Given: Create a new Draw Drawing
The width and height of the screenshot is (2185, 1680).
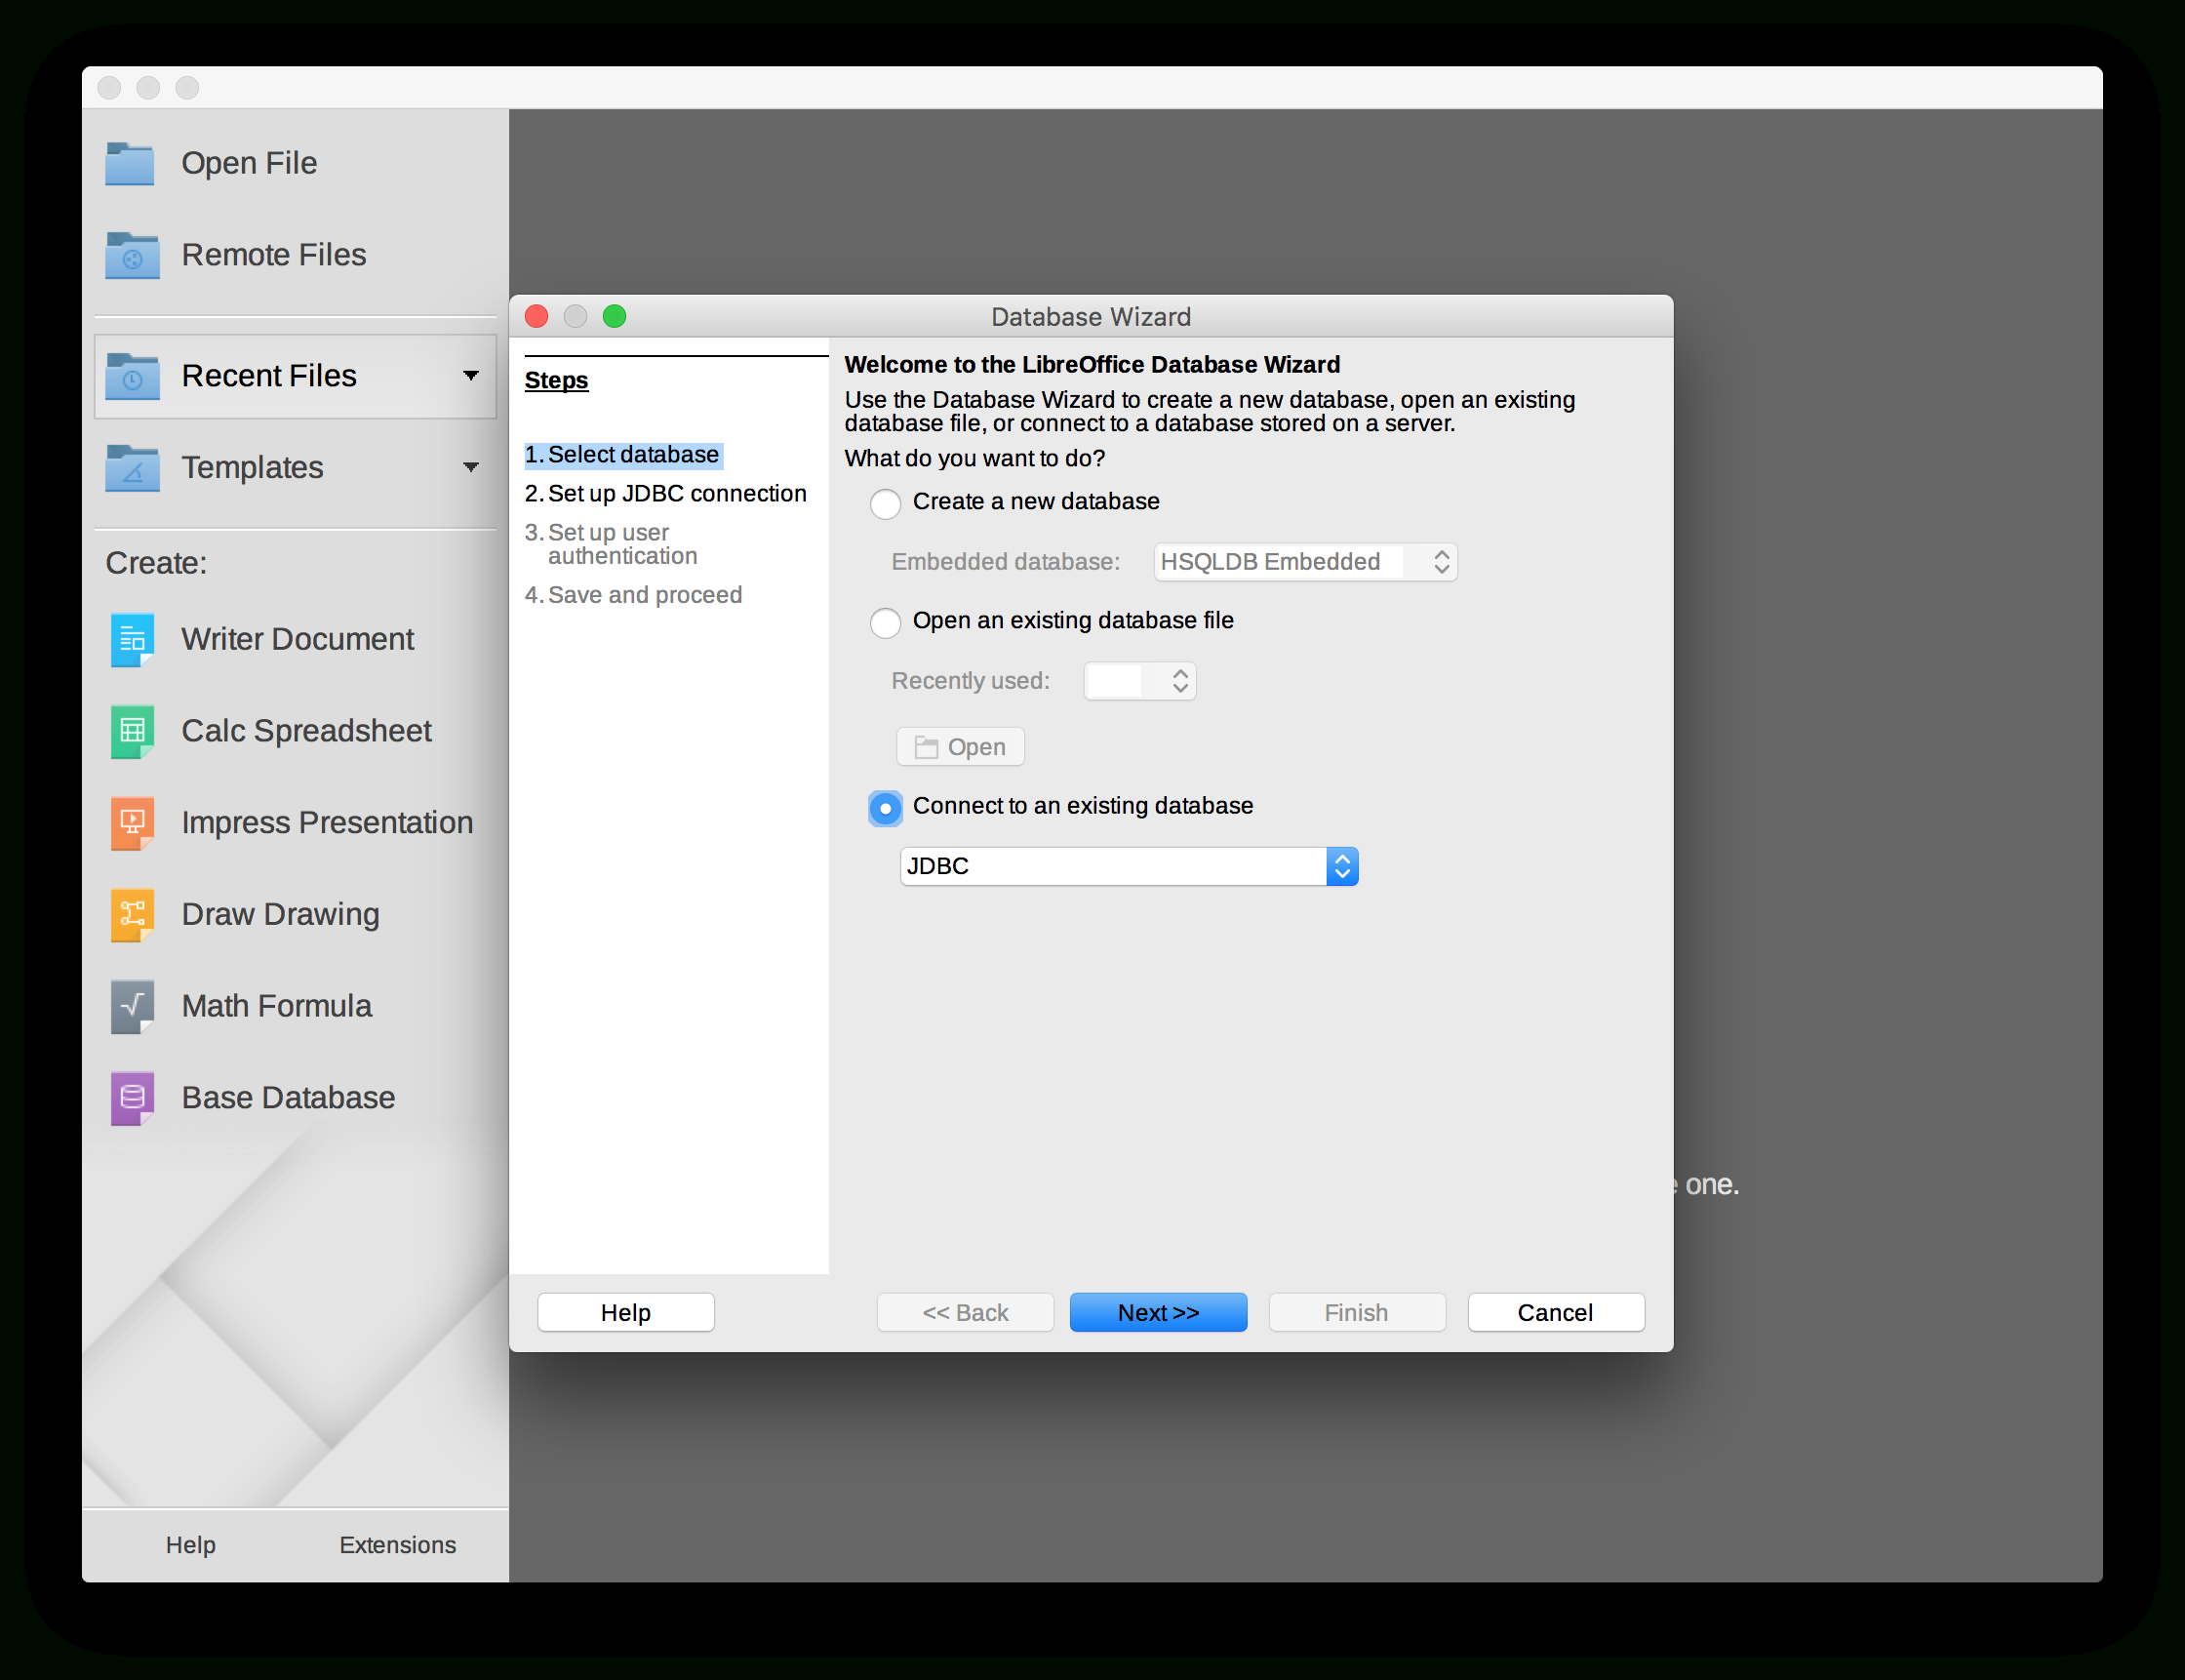Looking at the screenshot, I should 280,914.
